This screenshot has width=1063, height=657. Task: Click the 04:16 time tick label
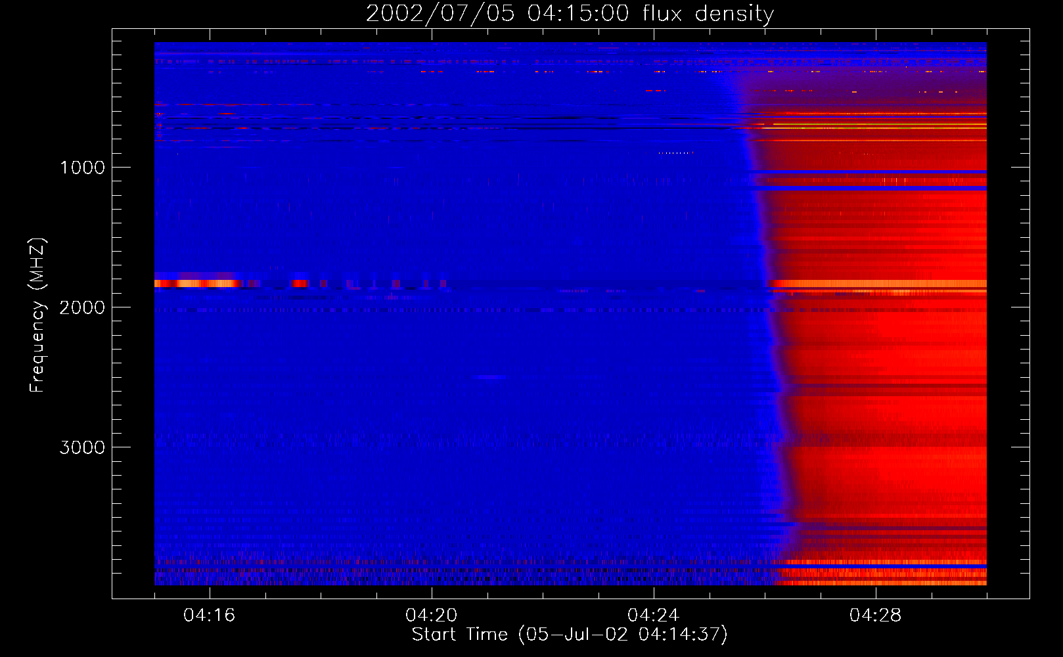pos(209,616)
